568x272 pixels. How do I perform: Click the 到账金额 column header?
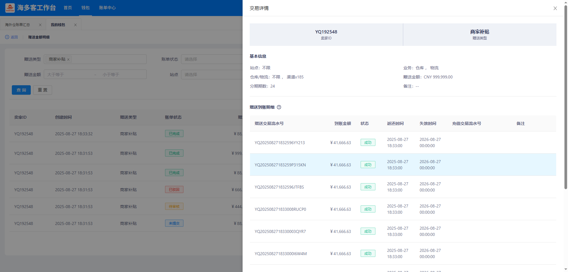click(x=343, y=123)
